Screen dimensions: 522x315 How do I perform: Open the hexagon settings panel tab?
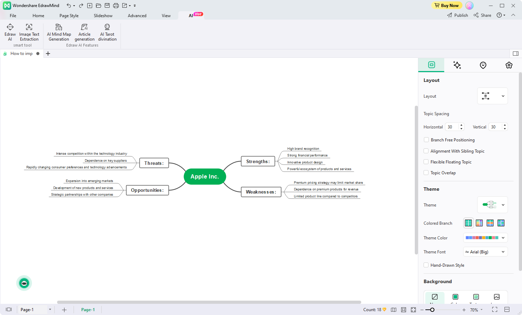[x=509, y=65]
